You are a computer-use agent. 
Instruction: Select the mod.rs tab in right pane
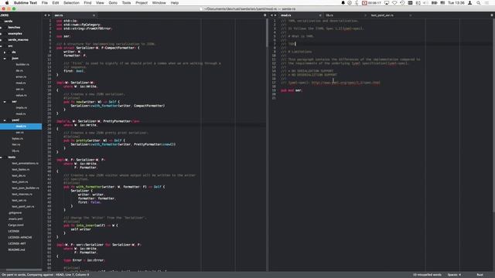click(x=300, y=15)
